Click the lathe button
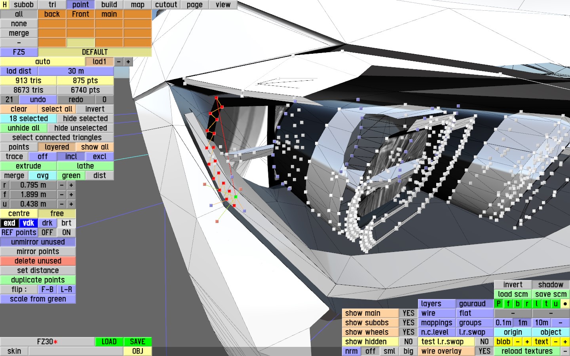Image resolution: width=570 pixels, height=356 pixels. coord(85,166)
